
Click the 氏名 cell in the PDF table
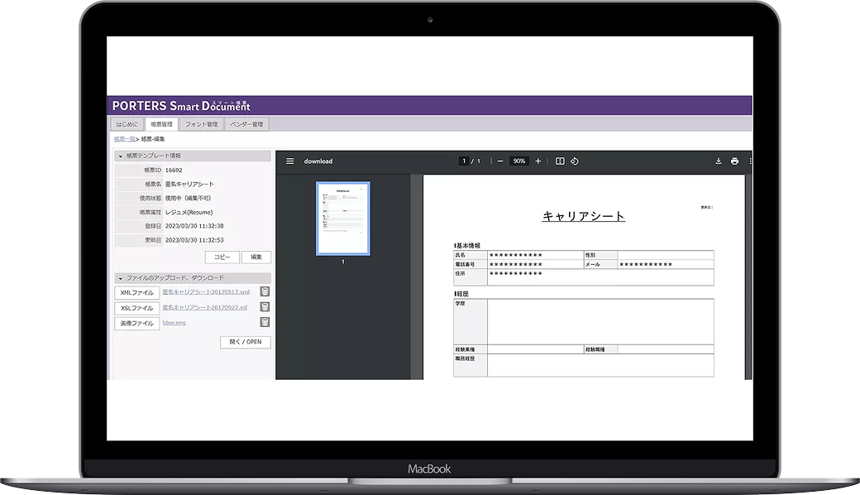(x=471, y=255)
